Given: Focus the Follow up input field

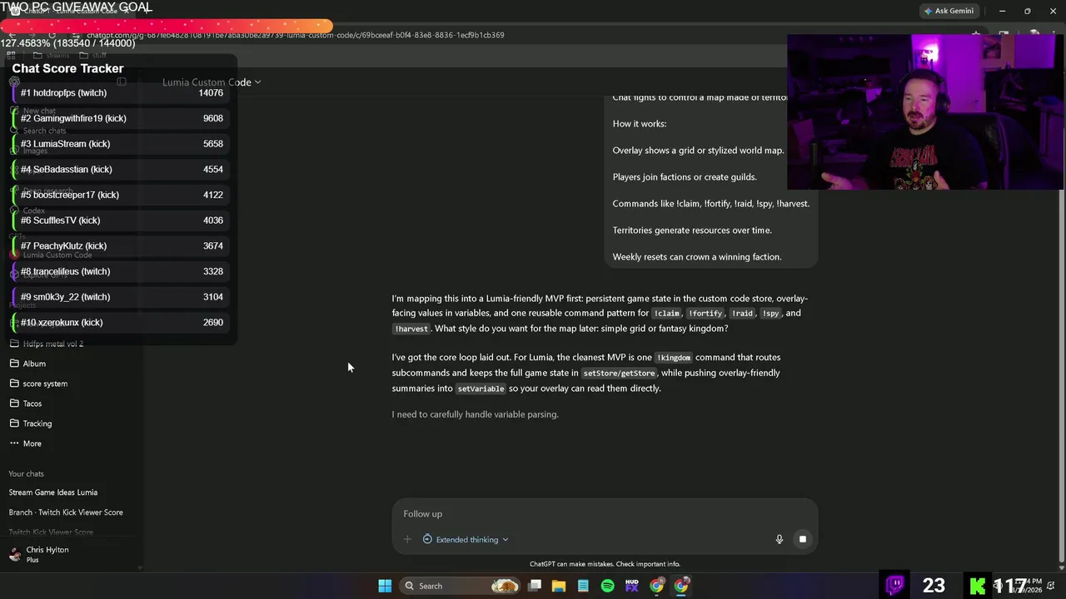Looking at the screenshot, I should point(605,514).
